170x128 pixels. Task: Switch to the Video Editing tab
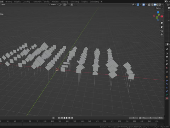coord(94,2)
